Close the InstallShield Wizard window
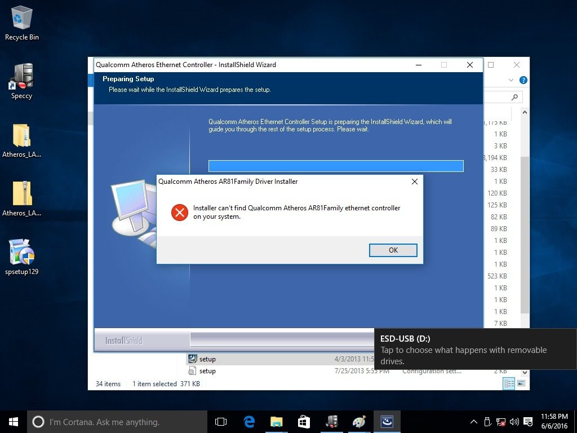Viewport: 577px width, 433px height. [470, 65]
